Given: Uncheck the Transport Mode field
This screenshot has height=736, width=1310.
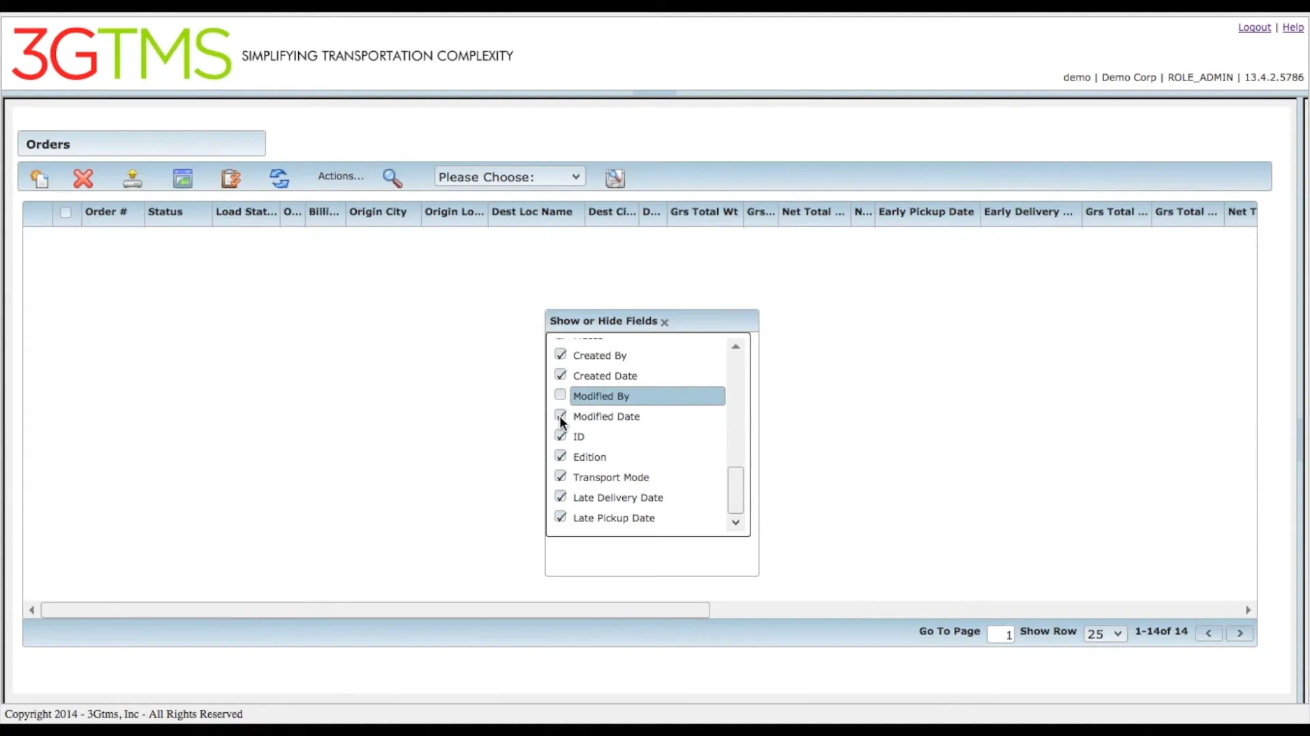Looking at the screenshot, I should (560, 476).
